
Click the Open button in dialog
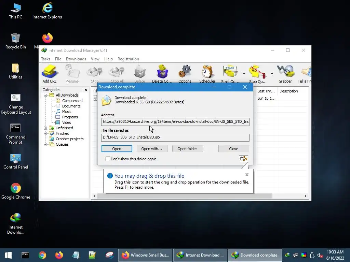click(x=117, y=149)
